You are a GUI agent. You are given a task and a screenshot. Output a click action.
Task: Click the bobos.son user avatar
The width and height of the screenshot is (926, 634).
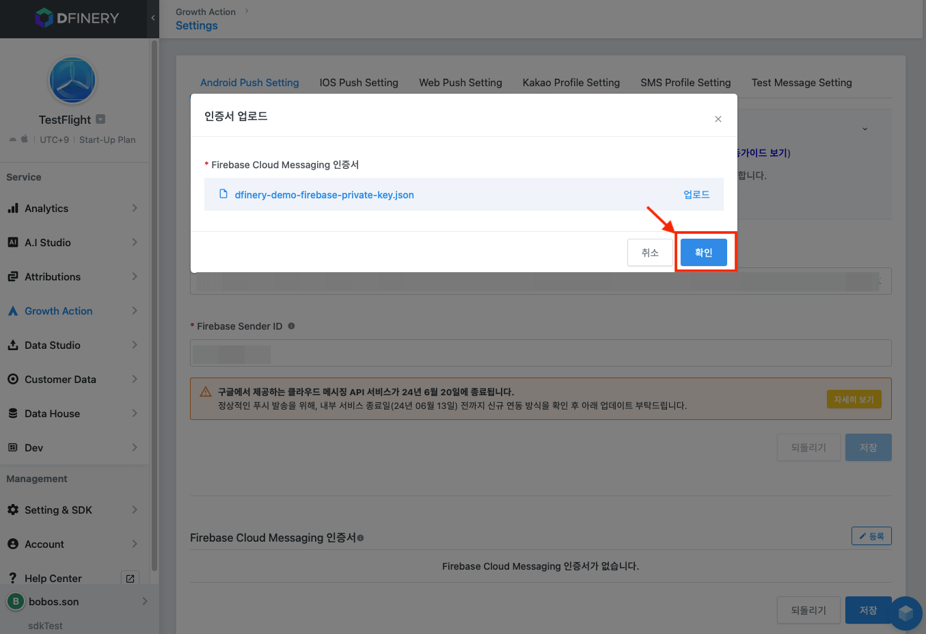16,601
